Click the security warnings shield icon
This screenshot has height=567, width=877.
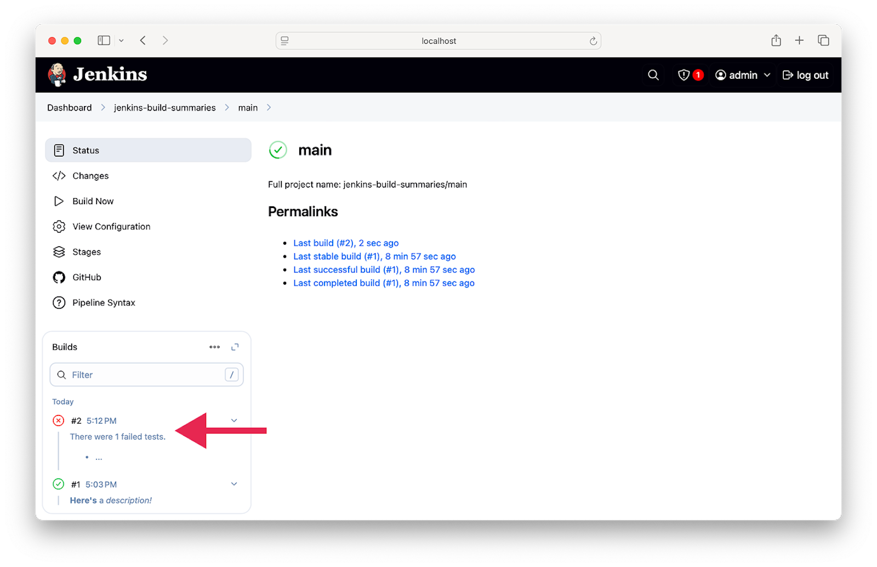point(684,74)
